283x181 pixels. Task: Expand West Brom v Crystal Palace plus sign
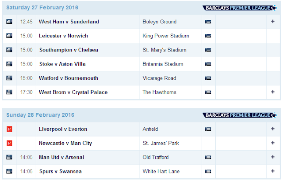tap(273, 92)
